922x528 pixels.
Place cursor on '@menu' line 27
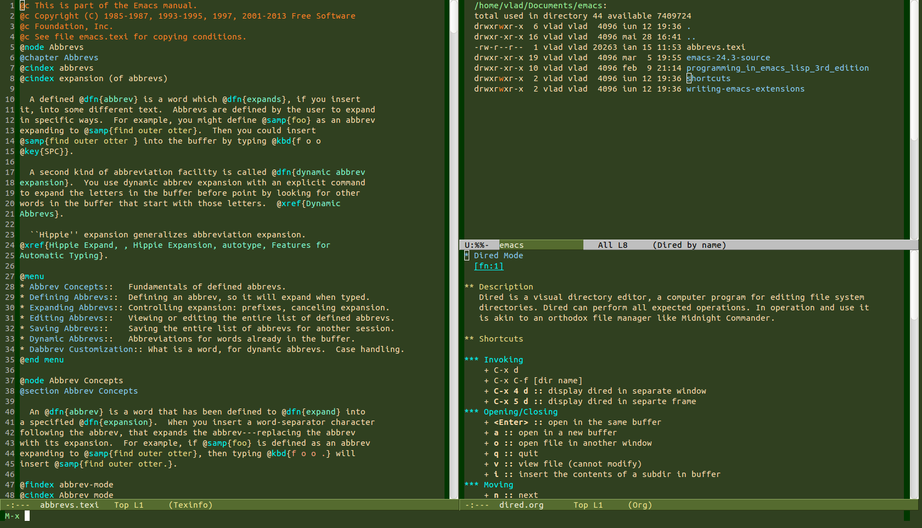32,276
